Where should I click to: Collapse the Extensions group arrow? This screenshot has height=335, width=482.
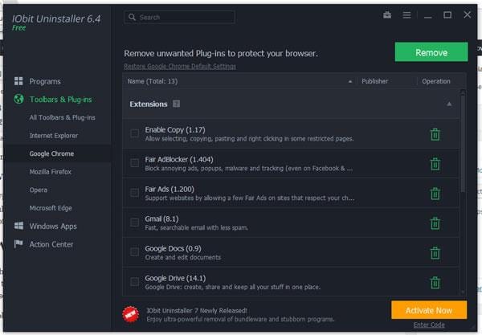pyautogui.click(x=449, y=104)
